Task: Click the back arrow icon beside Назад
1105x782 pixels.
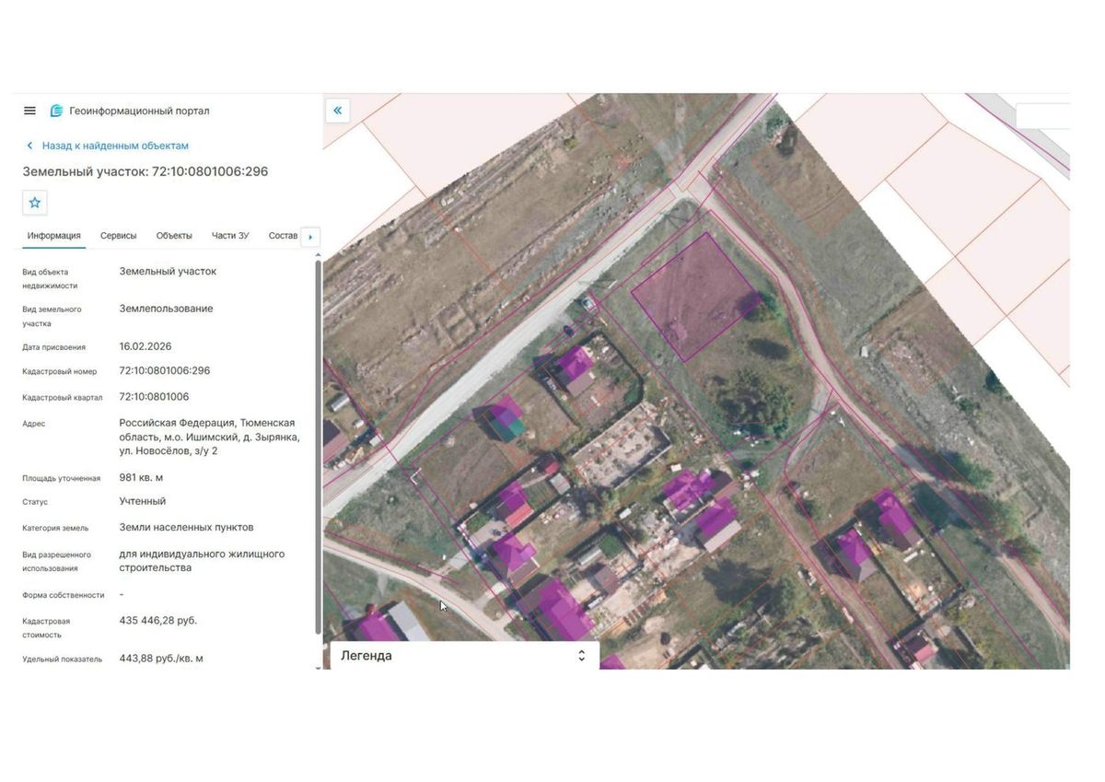Action: [x=29, y=146]
